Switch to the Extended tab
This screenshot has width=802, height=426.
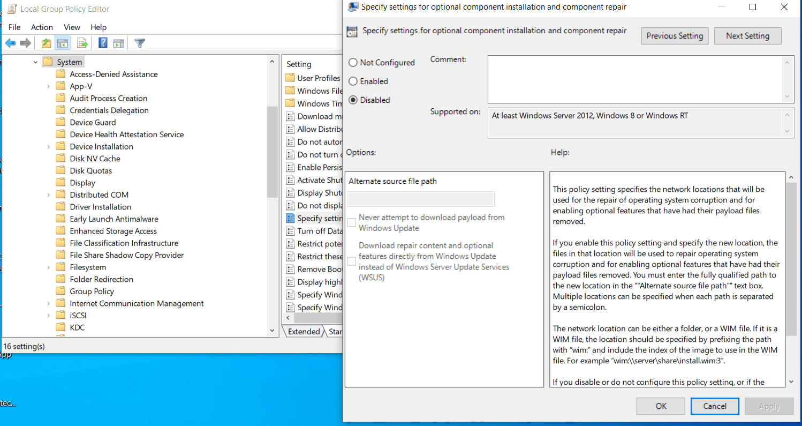[304, 332]
